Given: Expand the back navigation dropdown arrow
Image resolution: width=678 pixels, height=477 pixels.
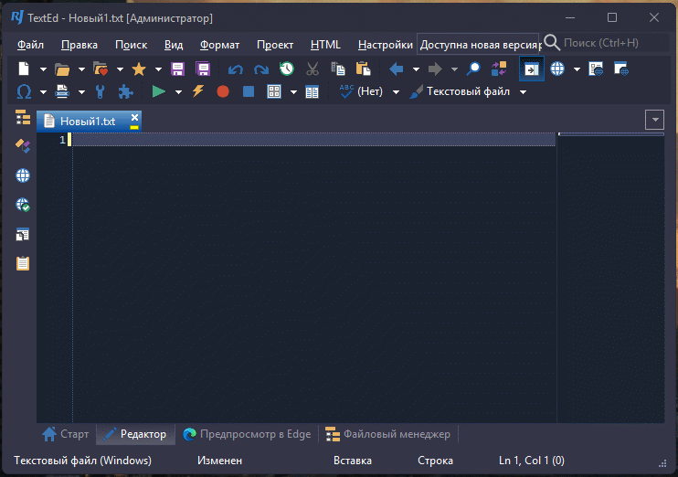Looking at the screenshot, I should pos(416,69).
